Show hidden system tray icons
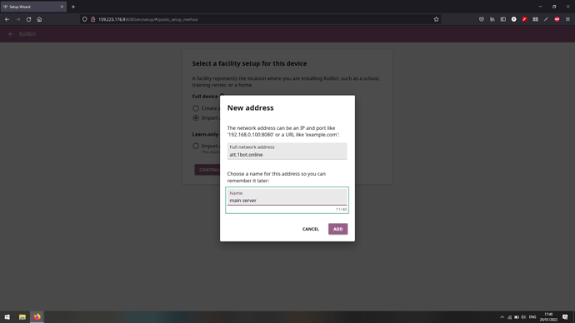Image resolution: width=575 pixels, height=323 pixels. (502, 317)
